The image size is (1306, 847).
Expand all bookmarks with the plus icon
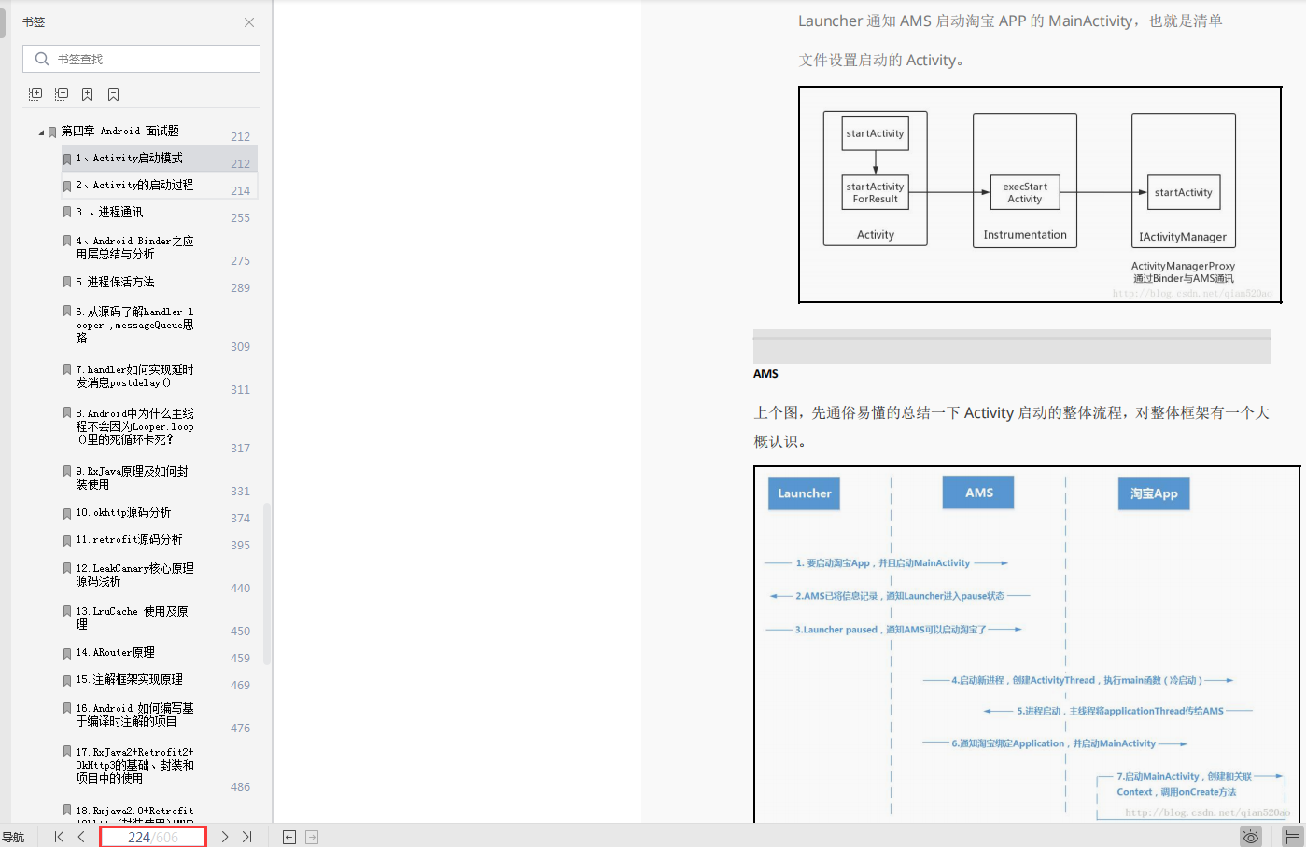(x=35, y=94)
